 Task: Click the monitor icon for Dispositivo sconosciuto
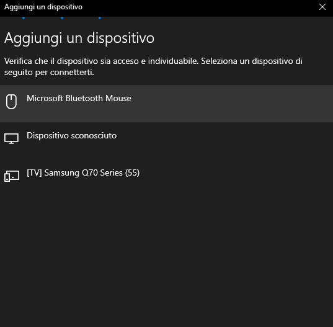tap(11, 139)
